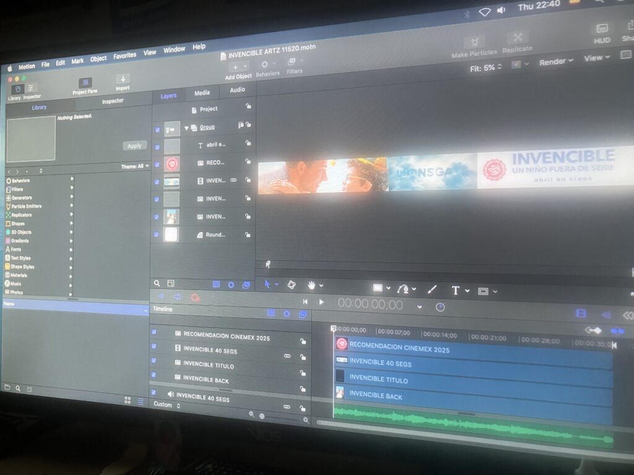The width and height of the screenshot is (634, 475).
Task: Click the Replicate toolbar icon
Action: 518,38
